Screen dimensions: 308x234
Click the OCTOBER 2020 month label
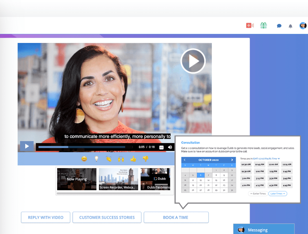click(209, 160)
